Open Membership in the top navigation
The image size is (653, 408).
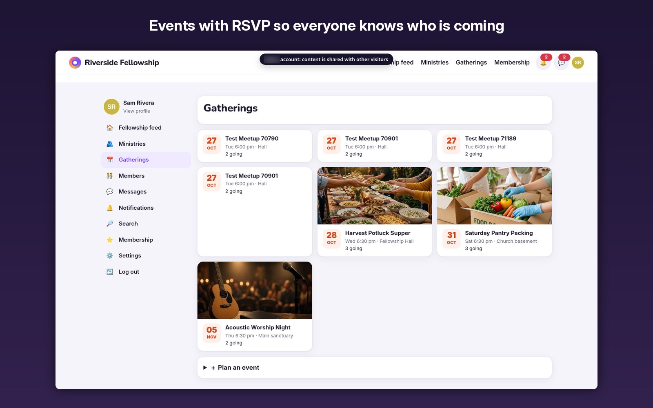(512, 62)
